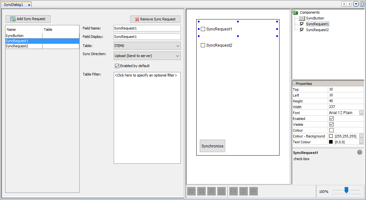The height and width of the screenshot is (200, 366).
Task: Click the align bottom edges icon
Action: tap(222, 191)
